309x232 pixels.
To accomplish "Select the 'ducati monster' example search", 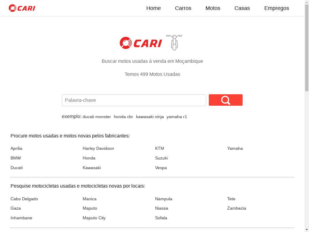I will pos(97,117).
